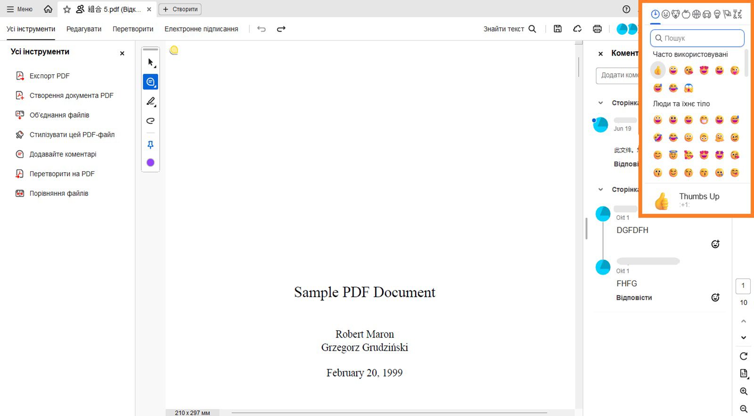Viewport: 754px width, 416px height.
Task: Add emoji reaction to FHFG comment
Action: click(715, 297)
